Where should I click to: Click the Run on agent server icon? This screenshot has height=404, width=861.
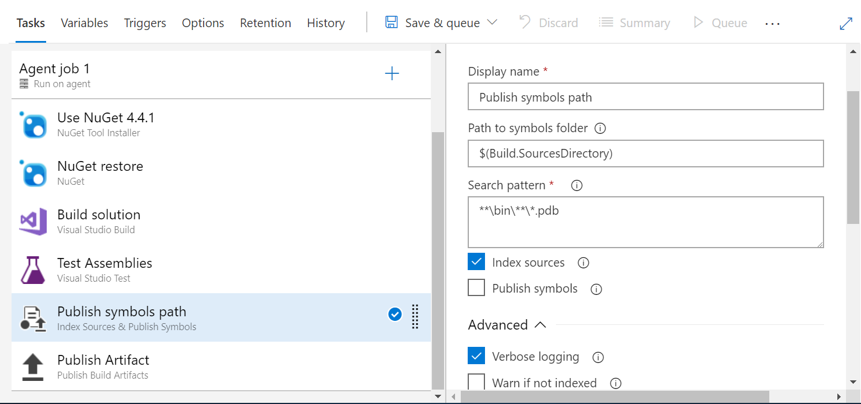[x=24, y=84]
